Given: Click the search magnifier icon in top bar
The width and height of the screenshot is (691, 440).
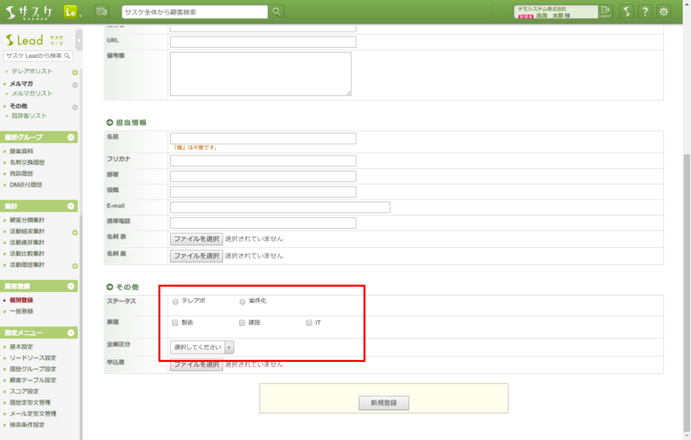Looking at the screenshot, I should (276, 12).
